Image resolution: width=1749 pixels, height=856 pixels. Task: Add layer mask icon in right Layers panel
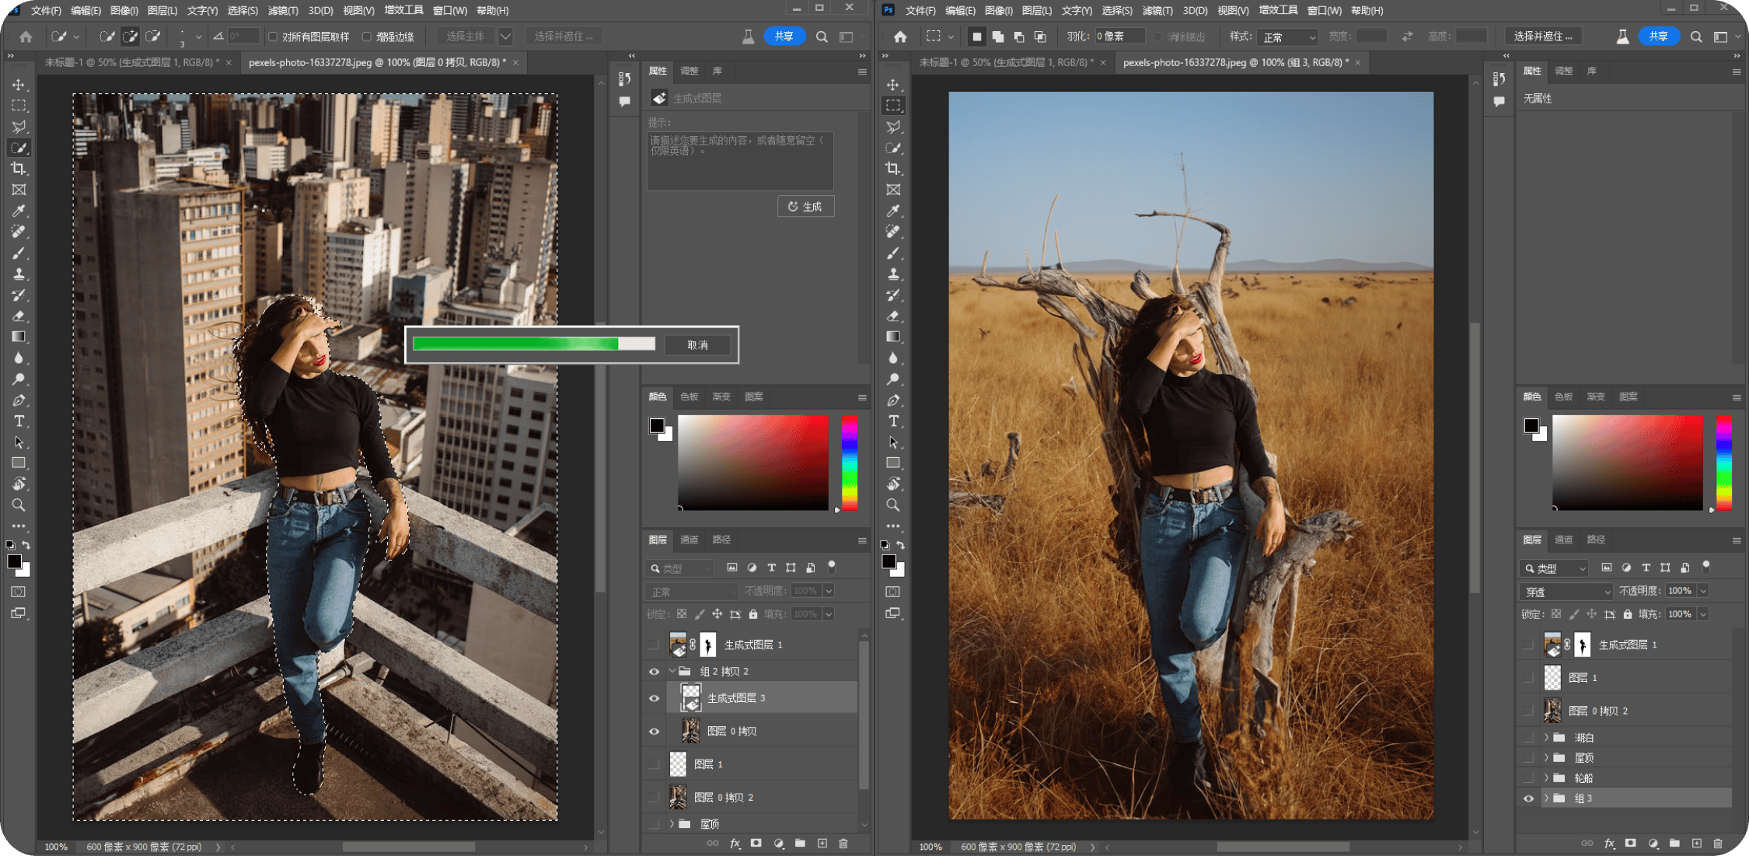(1631, 844)
